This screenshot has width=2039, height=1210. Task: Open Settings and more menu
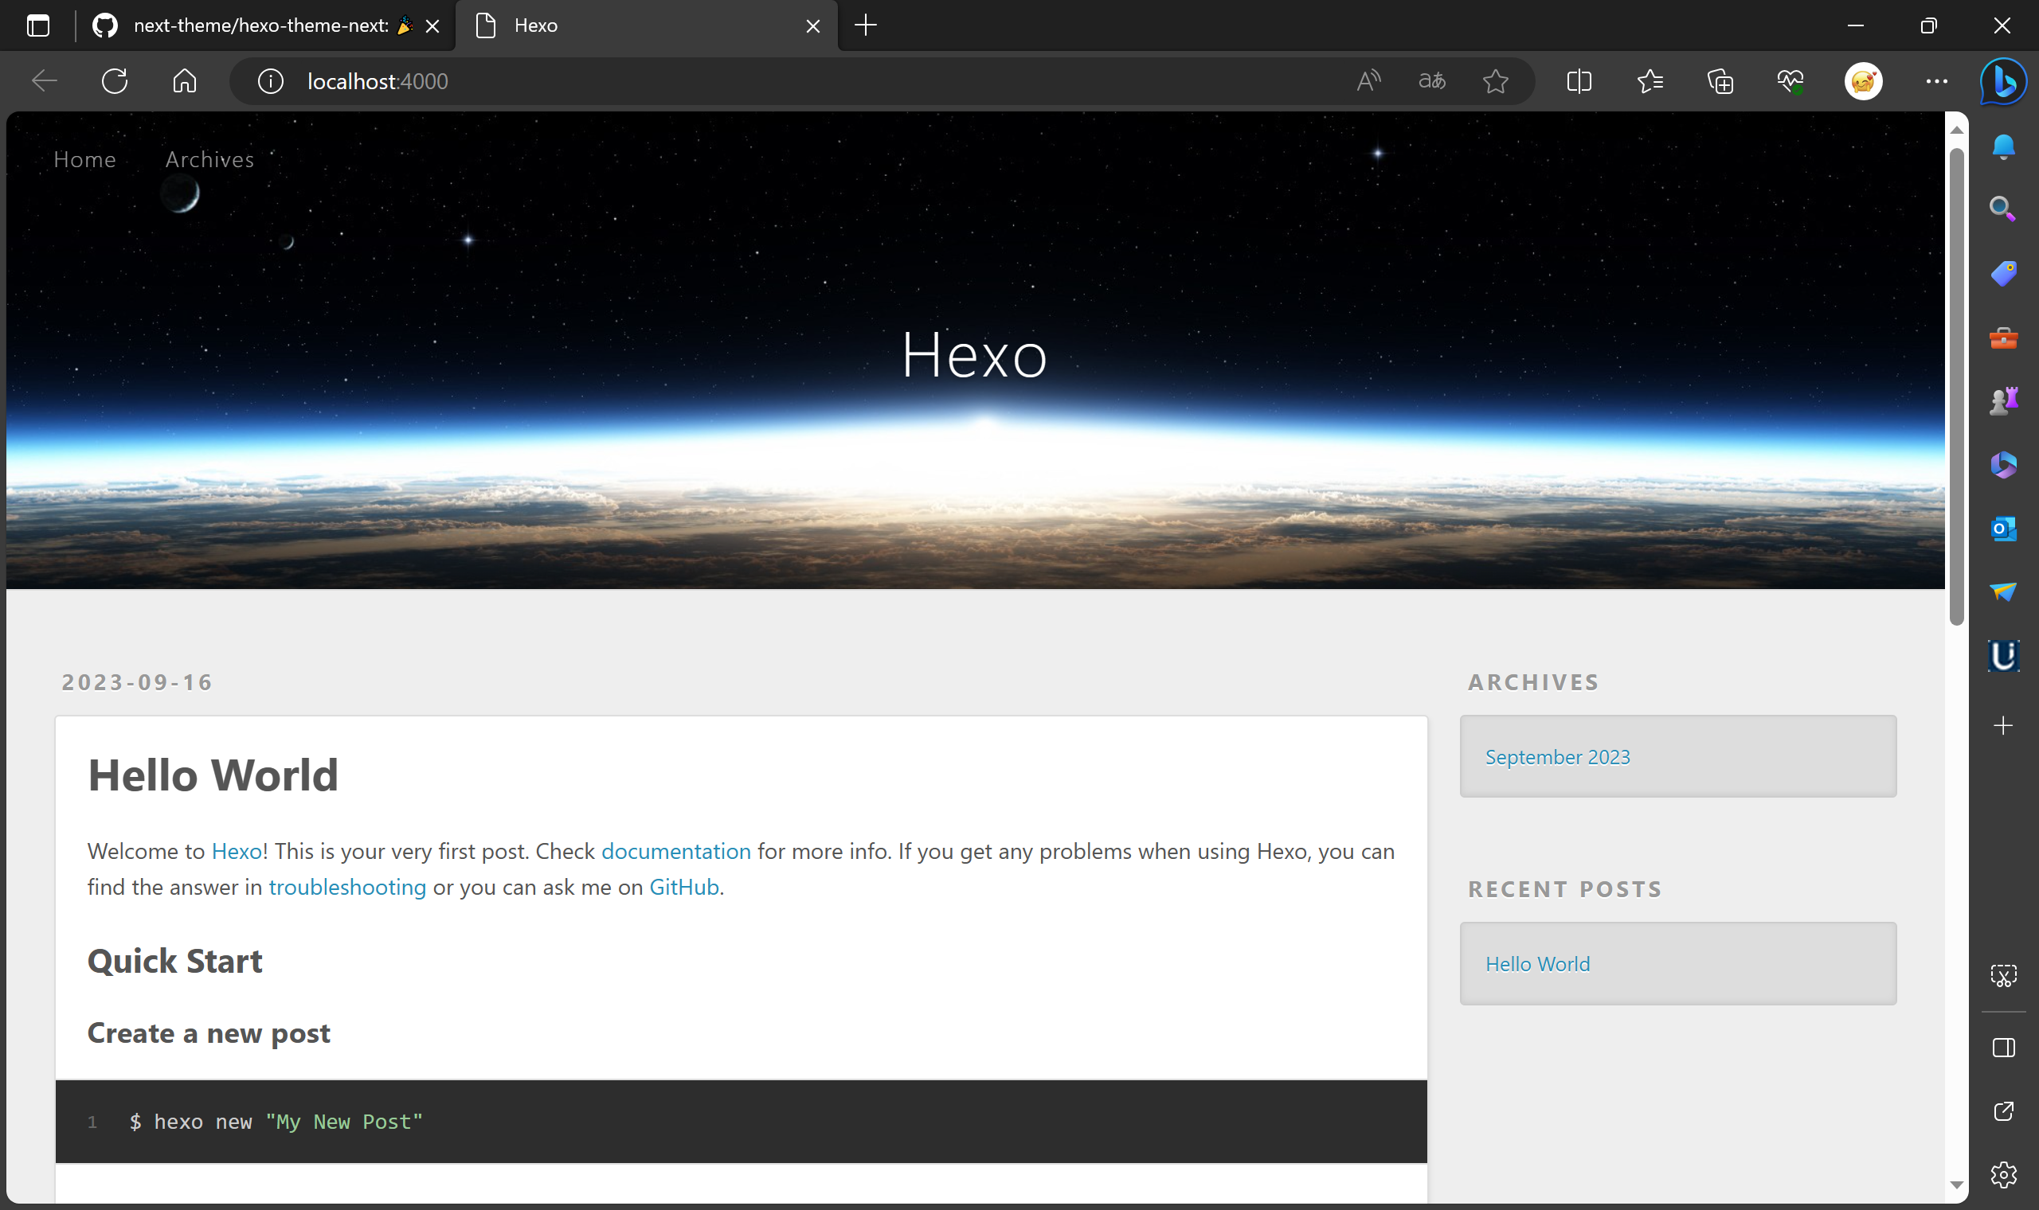click(x=1936, y=80)
